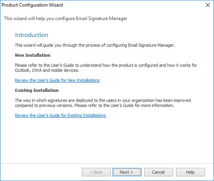Click the disabled < Back button
The height and width of the screenshot is (181, 214).
tap(96, 172)
